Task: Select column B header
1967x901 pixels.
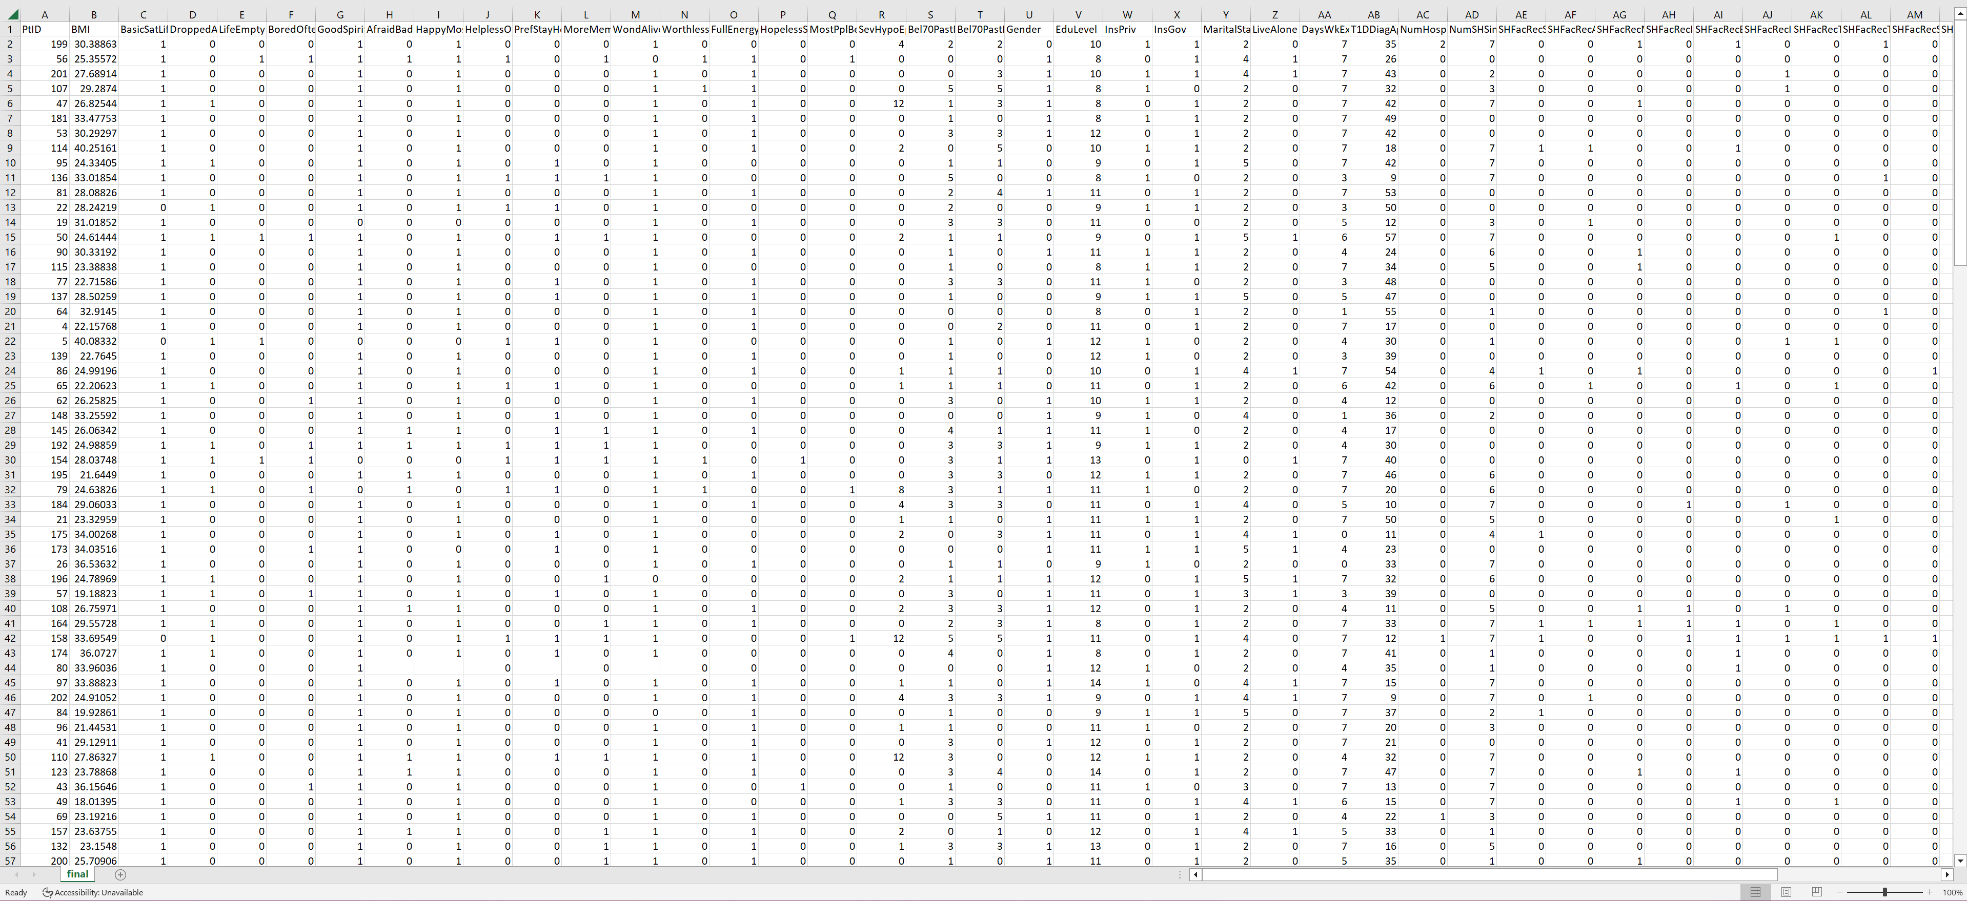Action: click(x=93, y=14)
